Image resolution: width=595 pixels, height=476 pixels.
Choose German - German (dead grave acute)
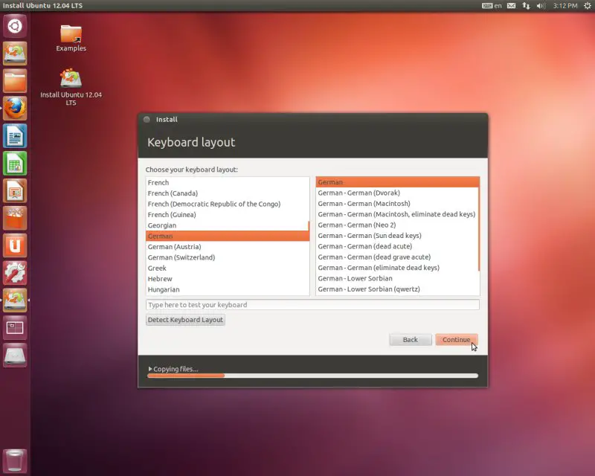(397, 257)
